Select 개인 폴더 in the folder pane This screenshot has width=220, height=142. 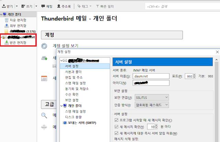click(14, 14)
